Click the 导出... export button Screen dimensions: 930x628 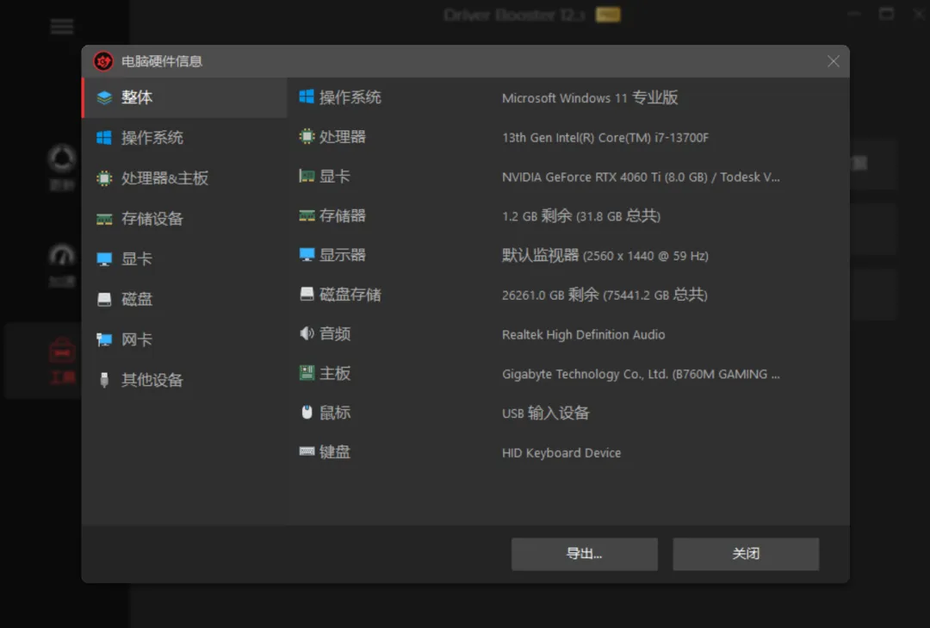coord(584,554)
